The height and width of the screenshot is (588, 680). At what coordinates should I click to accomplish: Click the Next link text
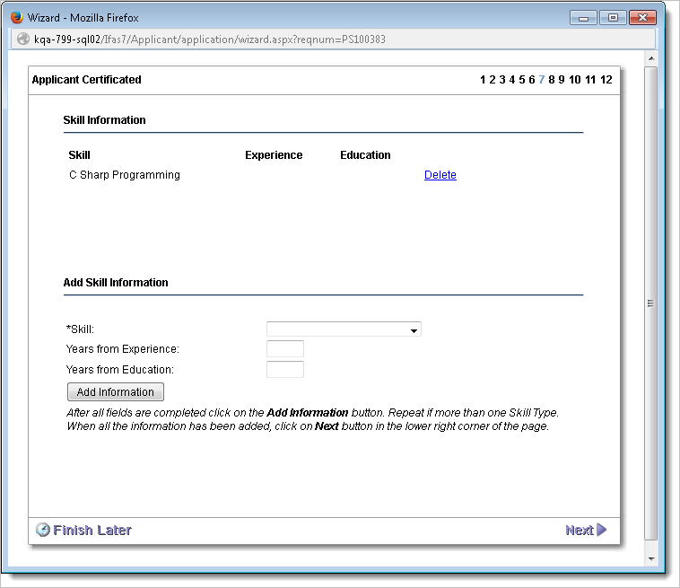click(579, 530)
